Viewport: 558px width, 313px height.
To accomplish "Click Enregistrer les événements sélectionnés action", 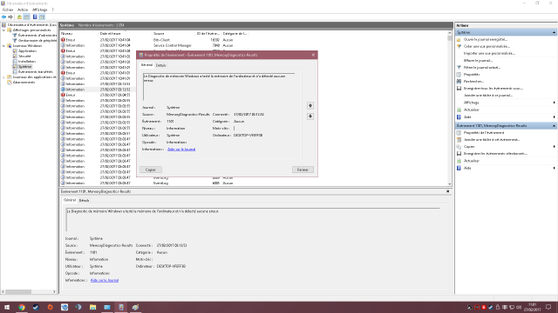I will (x=495, y=154).
